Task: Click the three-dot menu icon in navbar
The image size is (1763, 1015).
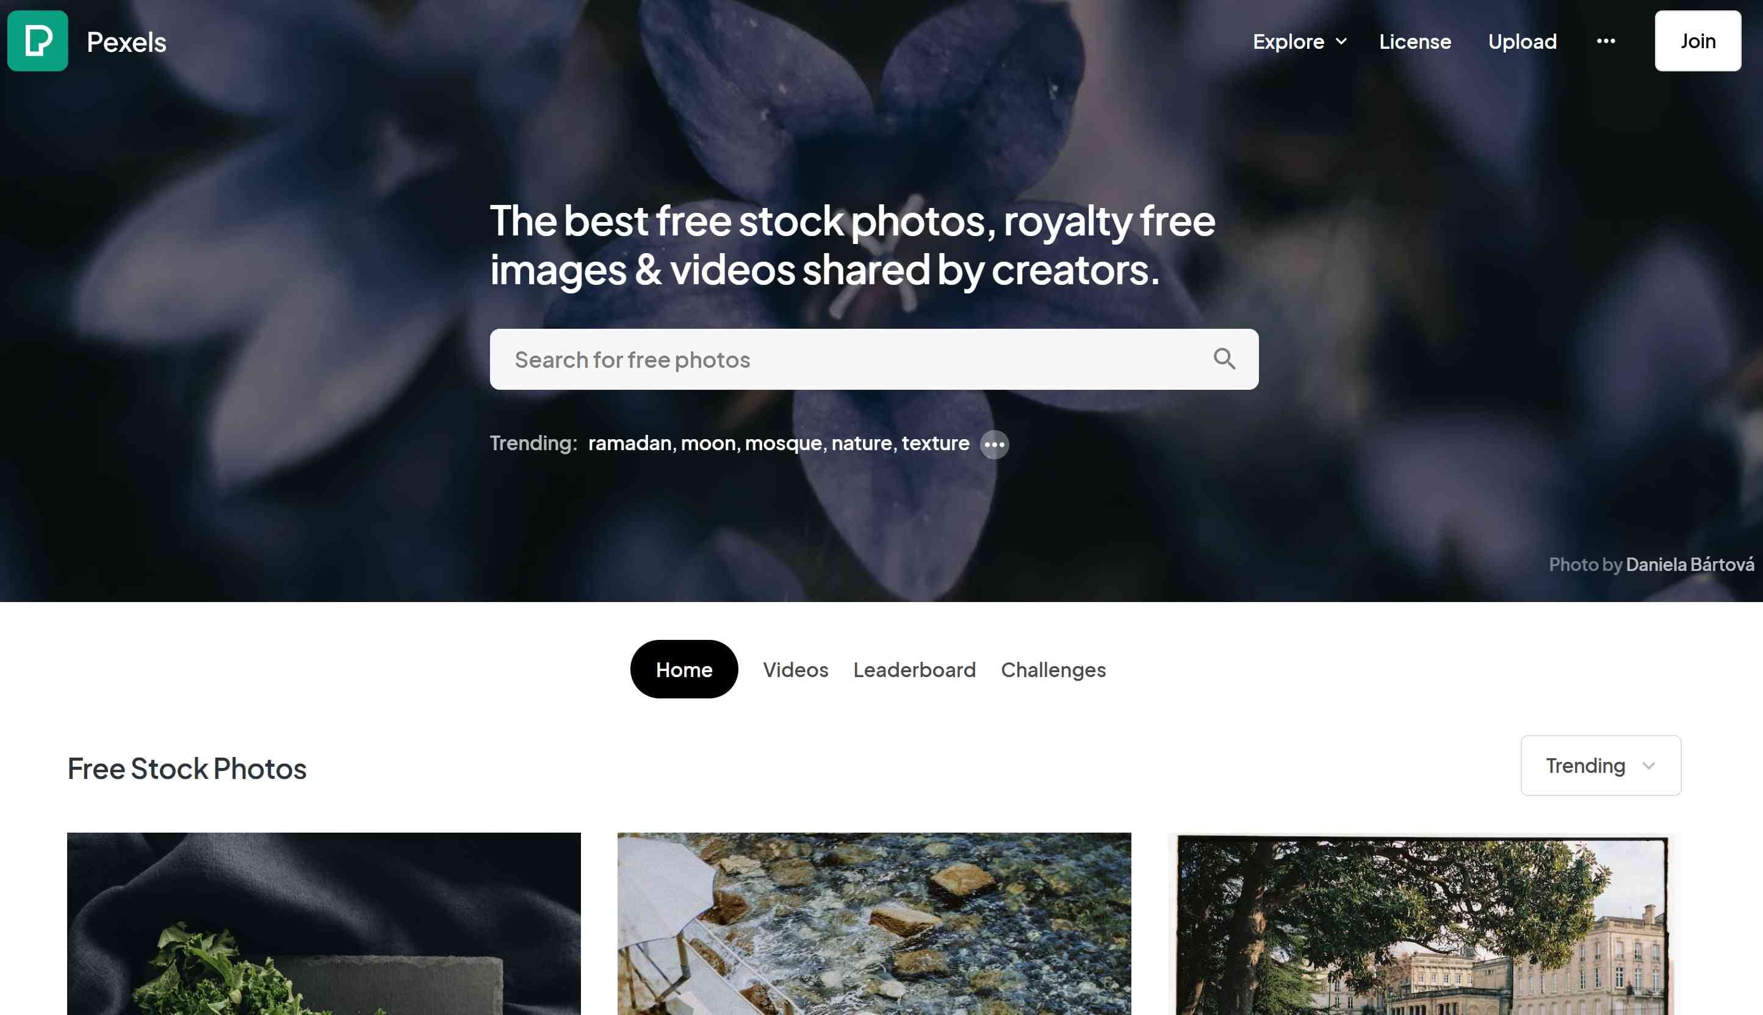Action: (x=1606, y=40)
